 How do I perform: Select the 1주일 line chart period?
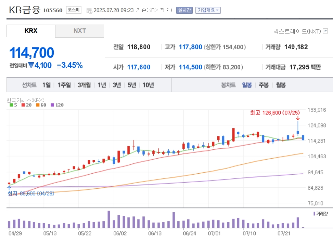click(x=64, y=85)
